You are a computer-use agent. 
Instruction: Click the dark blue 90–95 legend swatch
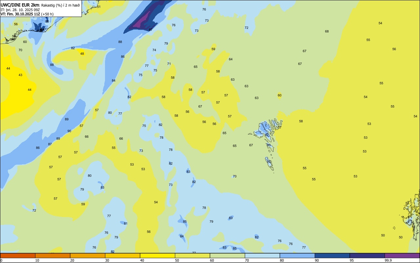pos(332,255)
